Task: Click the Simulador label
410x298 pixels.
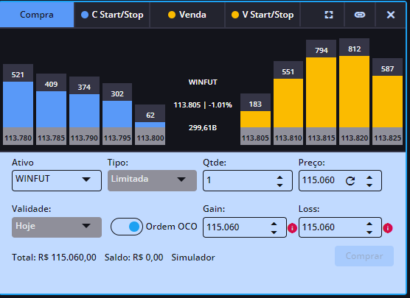Action: click(x=193, y=258)
